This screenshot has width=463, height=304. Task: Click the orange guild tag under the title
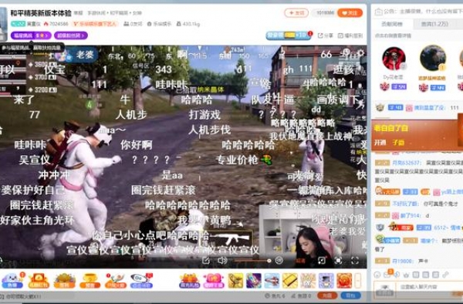96,24
